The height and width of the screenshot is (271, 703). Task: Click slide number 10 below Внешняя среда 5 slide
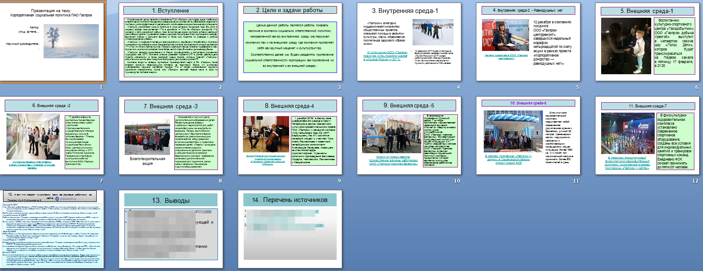[x=457, y=181]
